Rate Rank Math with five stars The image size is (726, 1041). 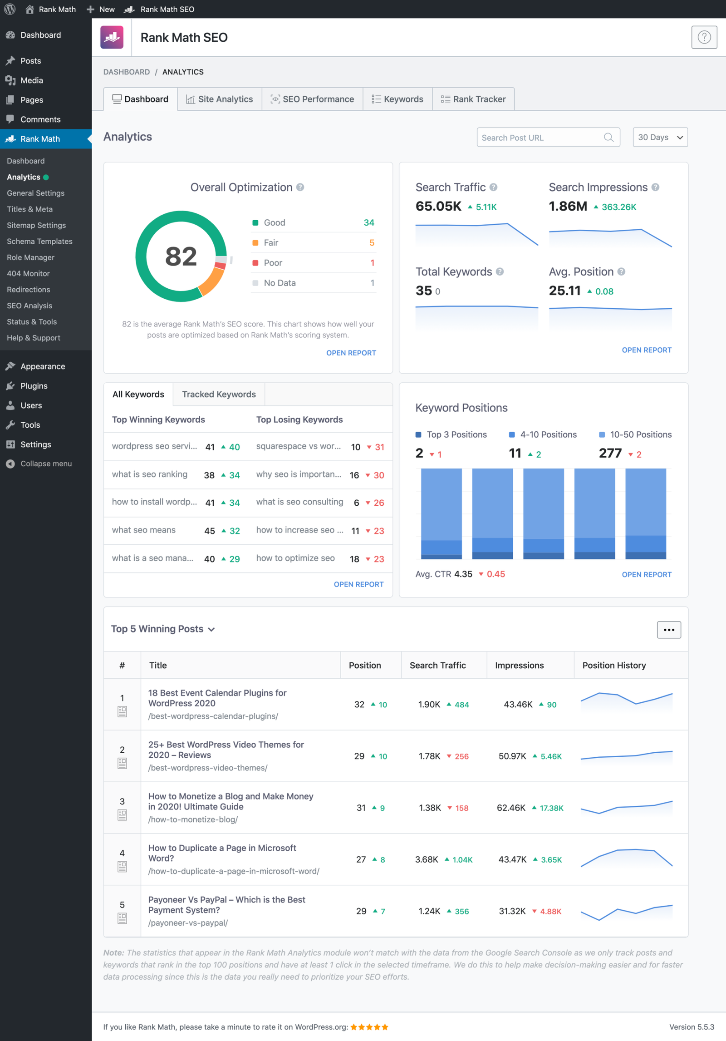tap(369, 1026)
